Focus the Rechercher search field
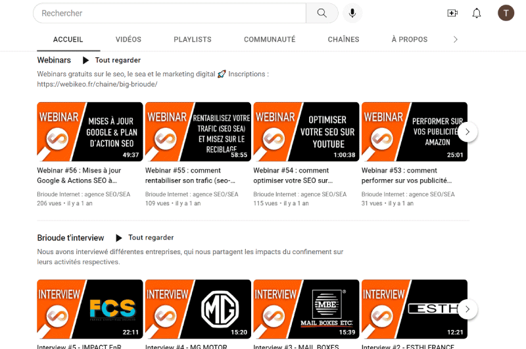Viewport: 526px width, 349px height. pos(170,13)
